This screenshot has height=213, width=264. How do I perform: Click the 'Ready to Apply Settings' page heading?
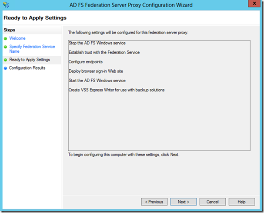[x=35, y=18]
